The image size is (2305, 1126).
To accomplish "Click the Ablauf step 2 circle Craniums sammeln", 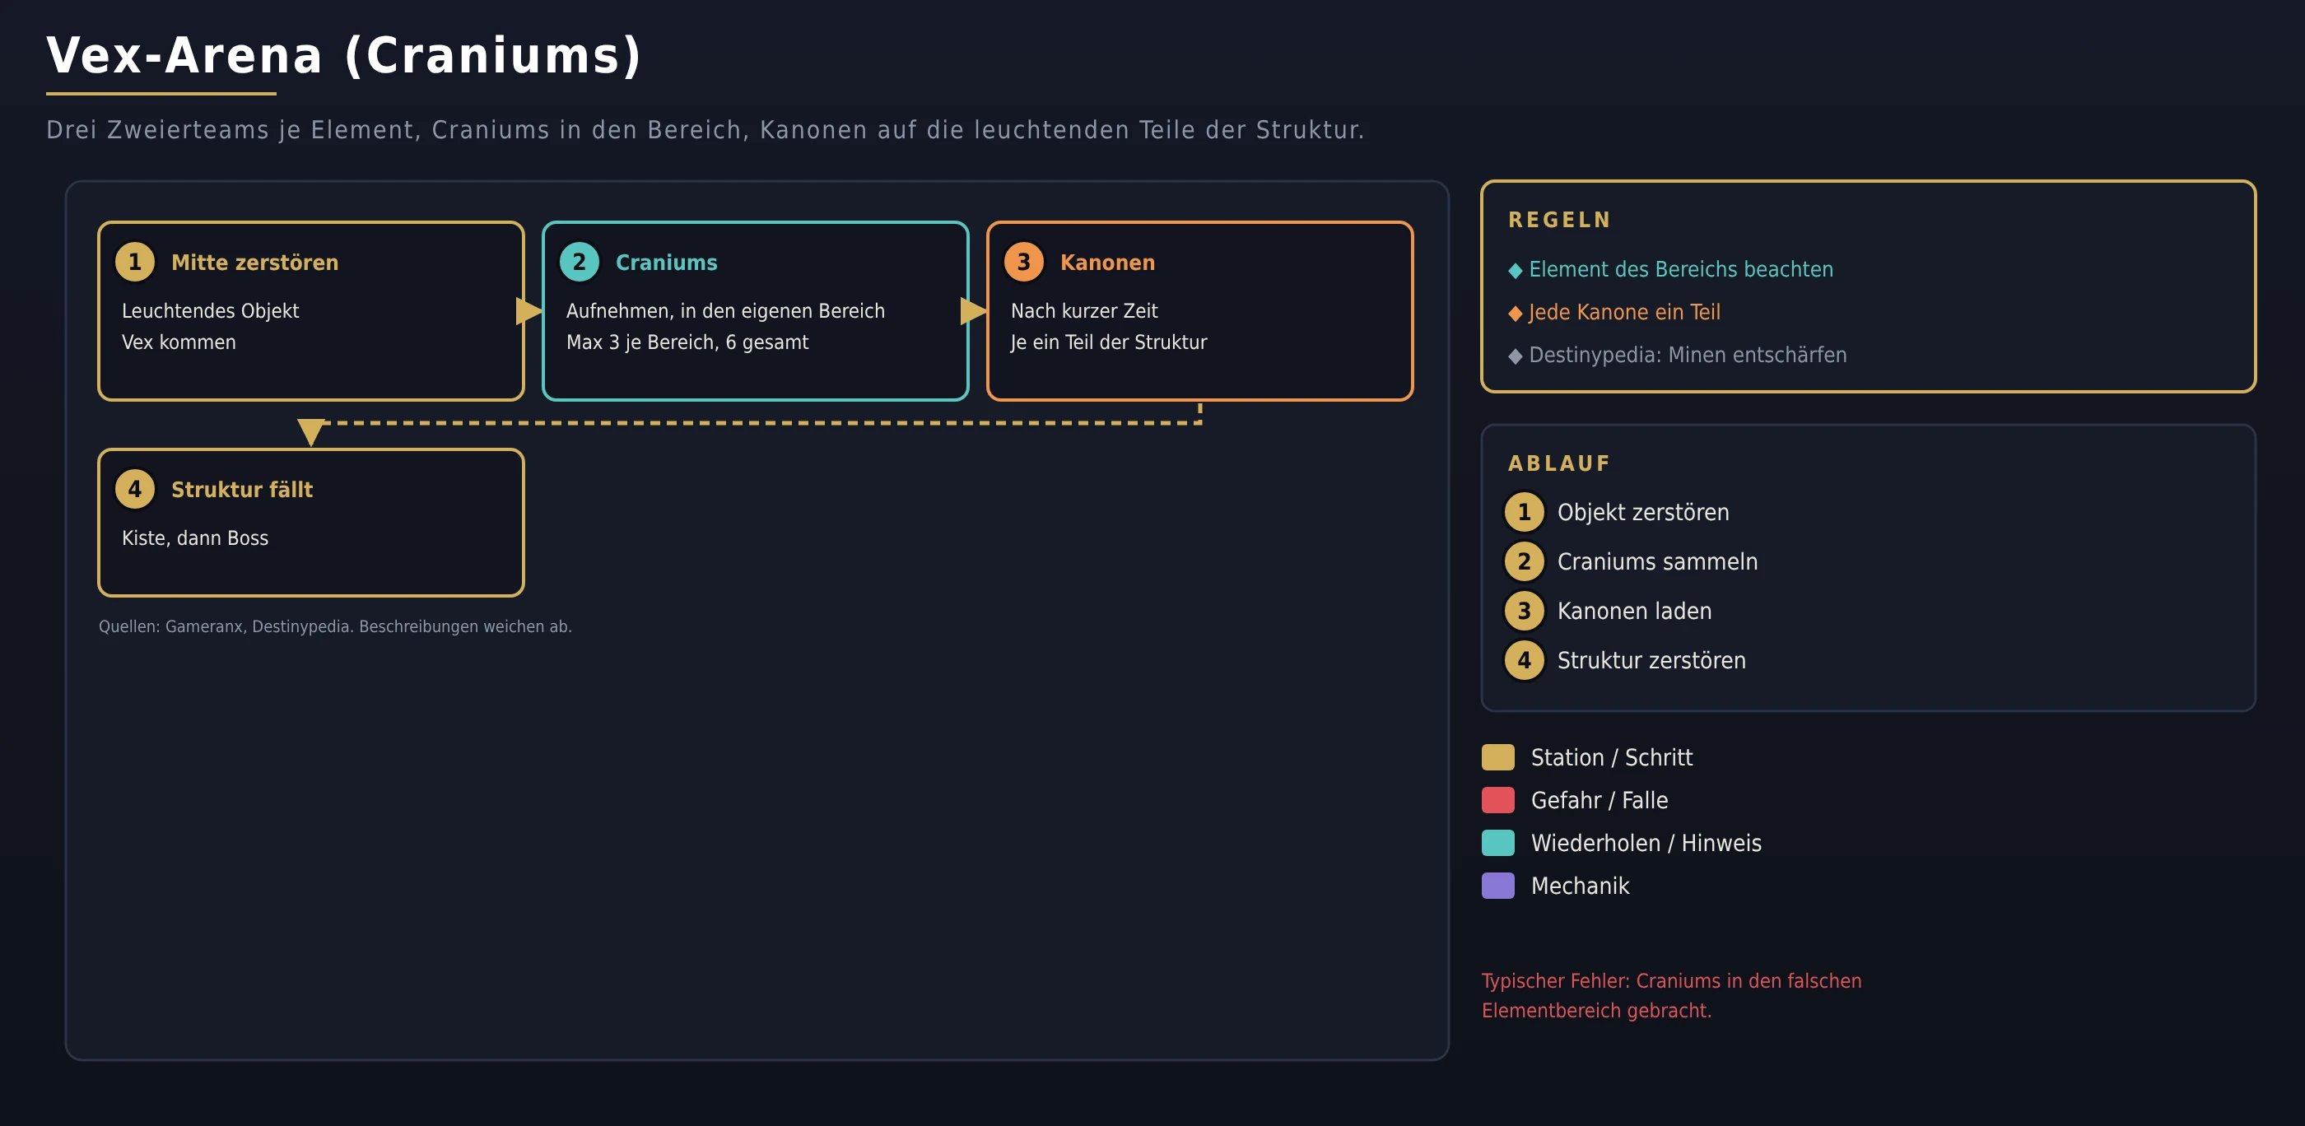I will click(x=1524, y=561).
